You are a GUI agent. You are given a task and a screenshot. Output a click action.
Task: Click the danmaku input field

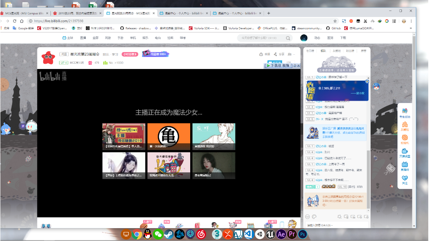[x=336, y=225]
